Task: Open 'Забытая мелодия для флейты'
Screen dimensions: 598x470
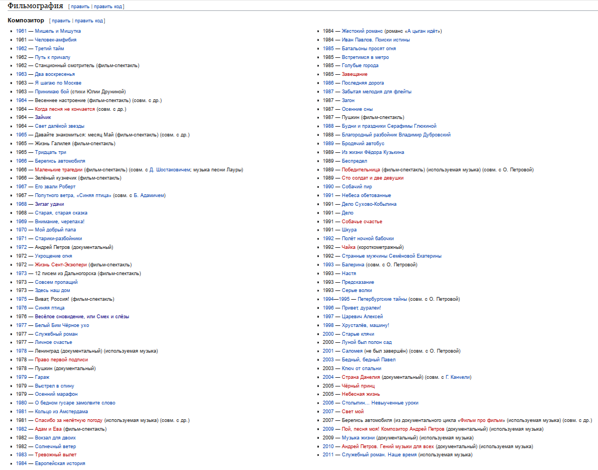Action: 376,92
